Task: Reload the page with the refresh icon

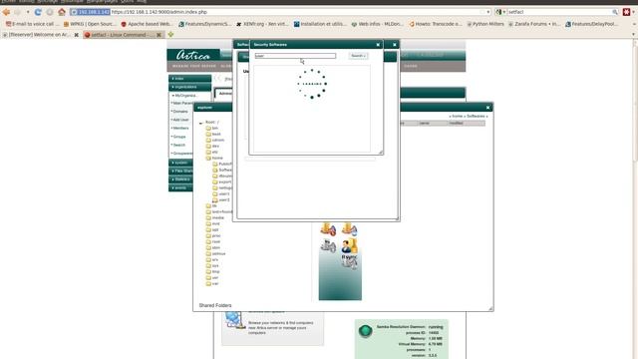Action: tap(38, 12)
